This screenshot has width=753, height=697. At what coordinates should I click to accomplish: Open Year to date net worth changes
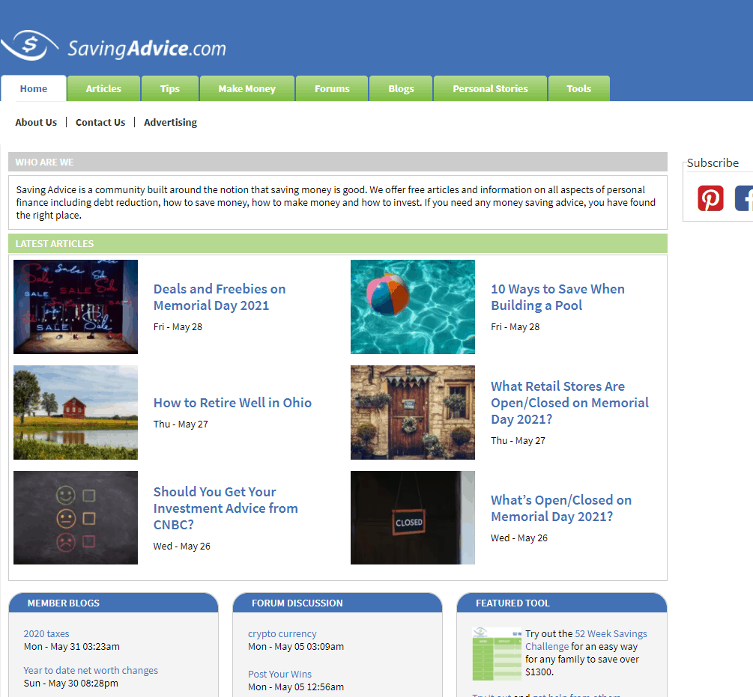pos(91,670)
